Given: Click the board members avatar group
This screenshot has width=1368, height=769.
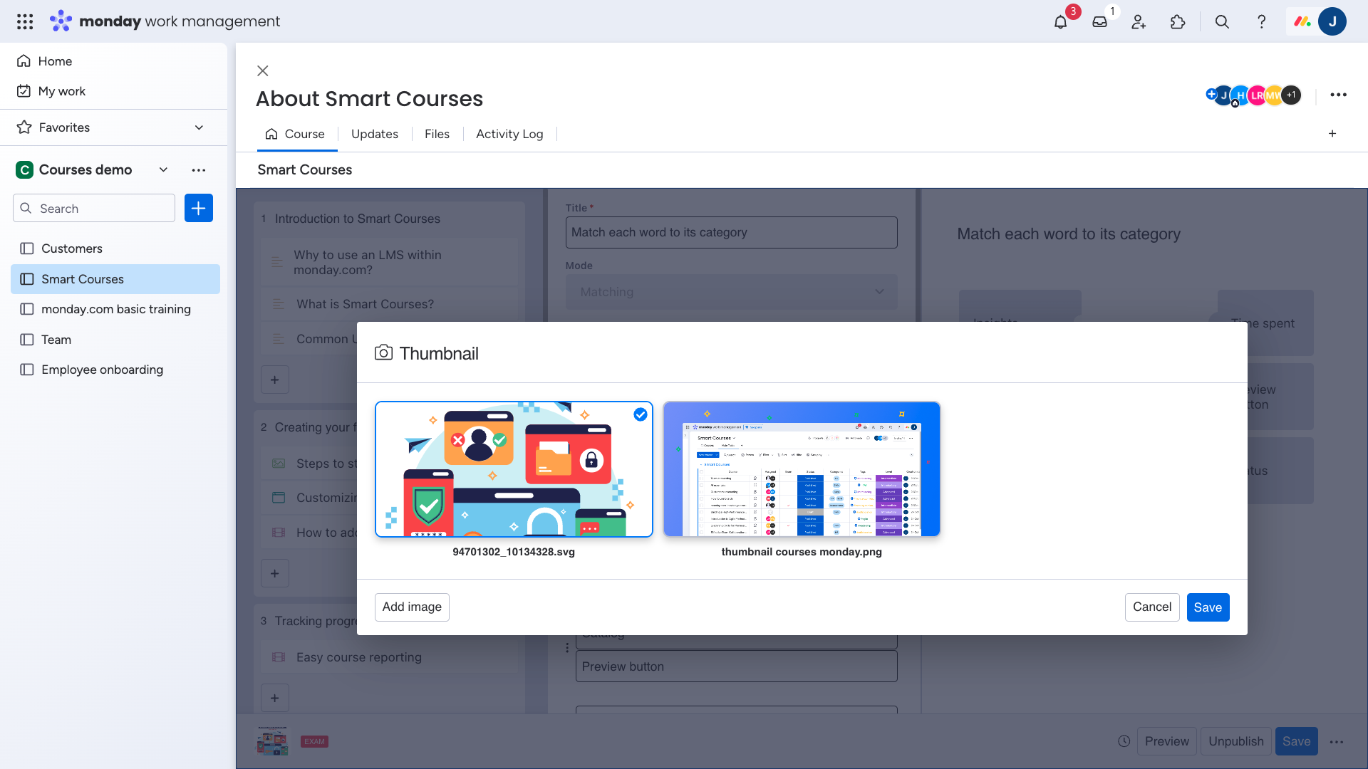Looking at the screenshot, I should 1259,95.
